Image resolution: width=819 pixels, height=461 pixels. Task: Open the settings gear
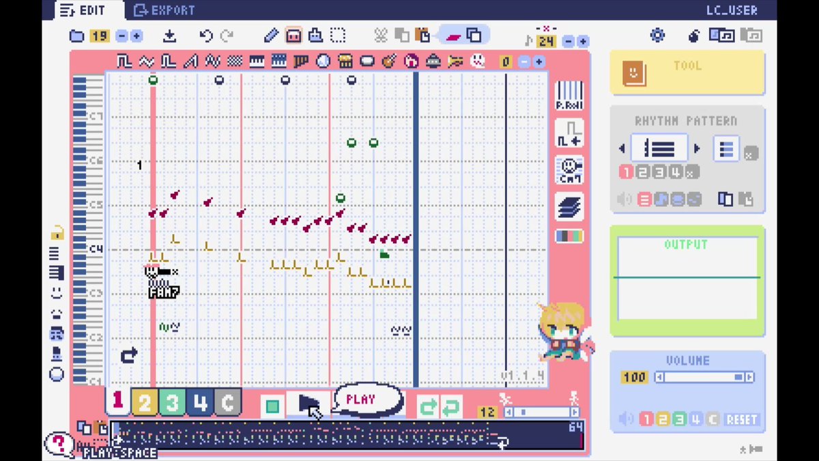[x=657, y=36]
